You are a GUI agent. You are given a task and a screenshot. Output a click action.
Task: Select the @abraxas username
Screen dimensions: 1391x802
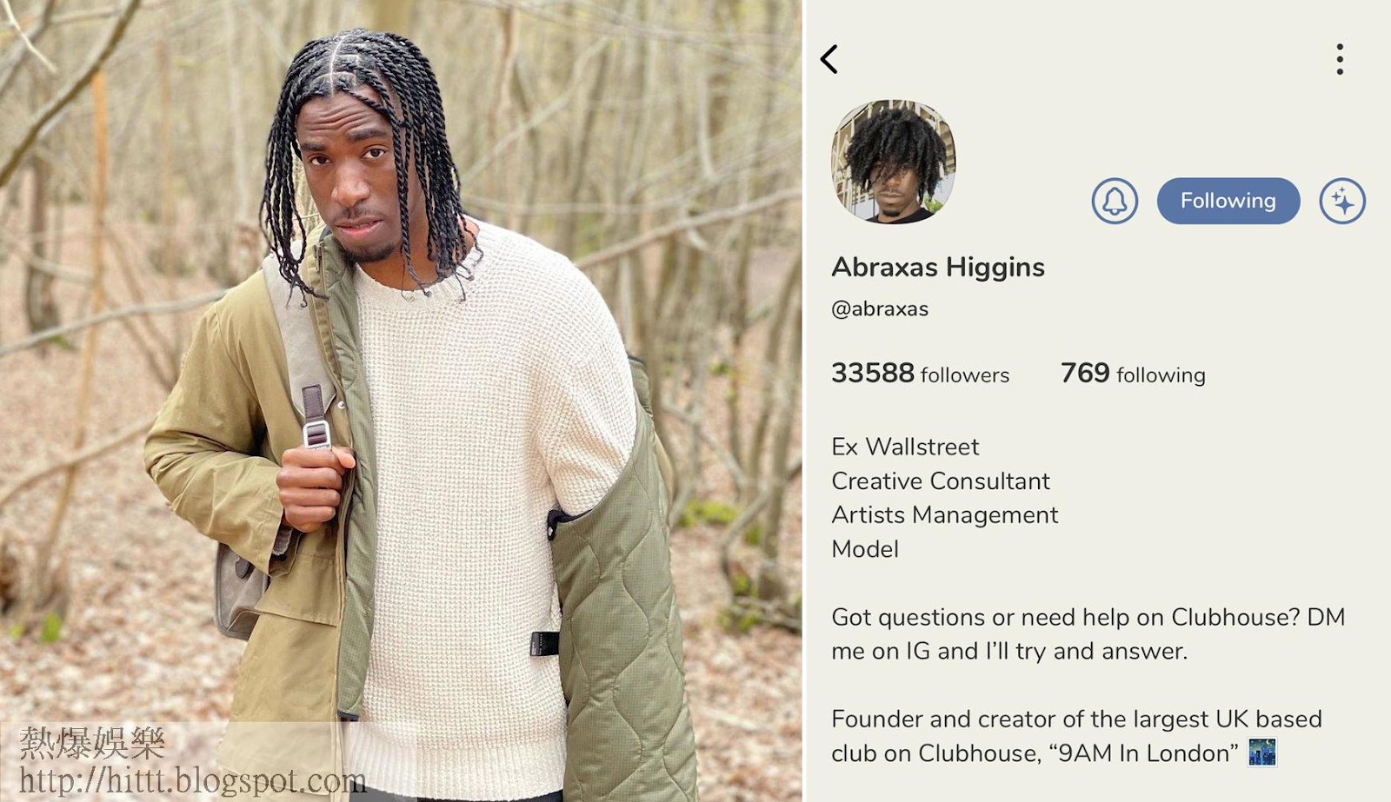click(x=880, y=308)
